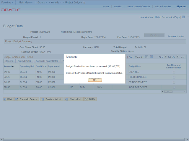Screen dimensions: 189x141
Task: Click the Oracle logo
Action: (x=11, y=10)
